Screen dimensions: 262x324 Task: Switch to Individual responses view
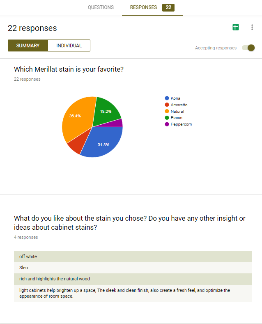coord(69,46)
